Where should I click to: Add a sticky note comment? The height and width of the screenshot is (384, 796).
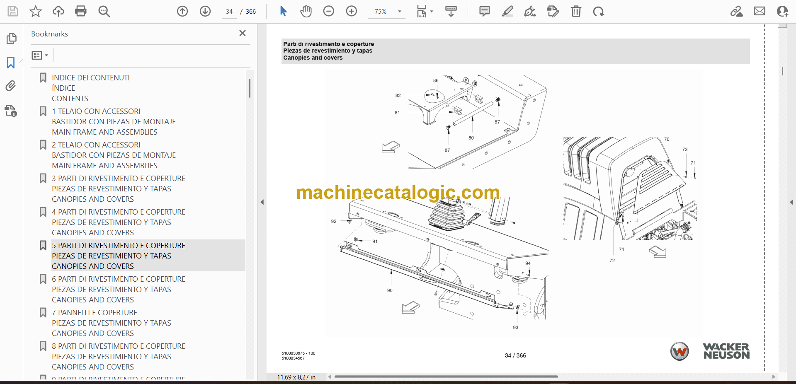coord(484,11)
